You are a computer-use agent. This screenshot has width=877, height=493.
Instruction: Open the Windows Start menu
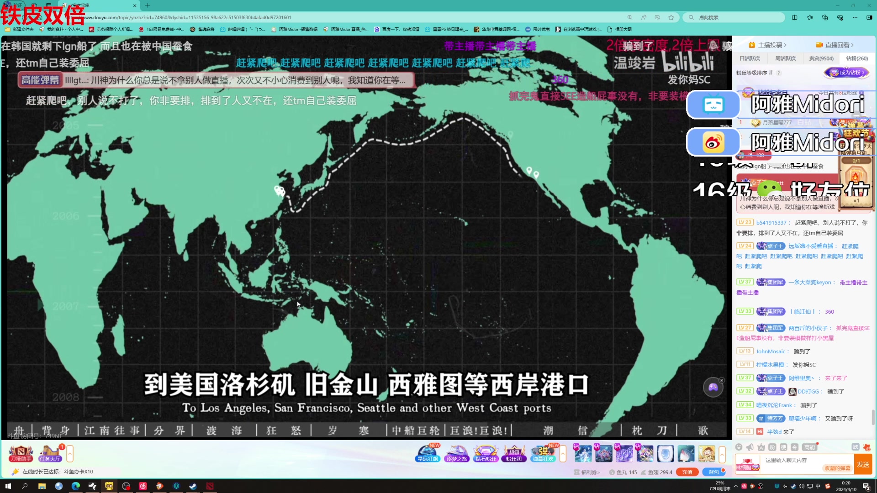click(8, 486)
